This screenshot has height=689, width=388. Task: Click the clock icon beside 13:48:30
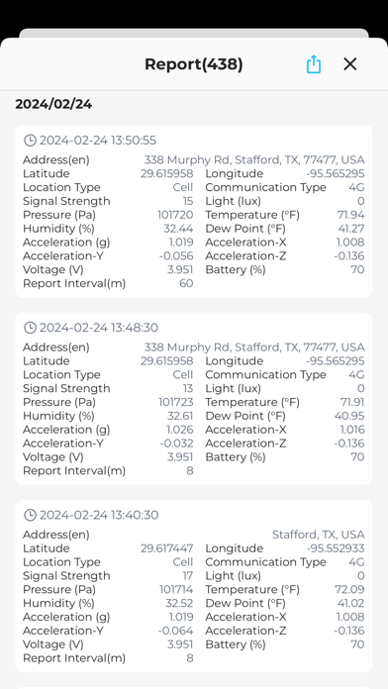pyautogui.click(x=30, y=328)
